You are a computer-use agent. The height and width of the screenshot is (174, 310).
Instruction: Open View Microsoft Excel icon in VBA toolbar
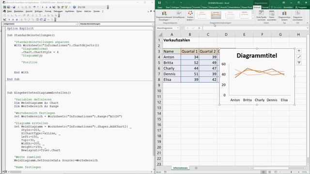point(4,7)
